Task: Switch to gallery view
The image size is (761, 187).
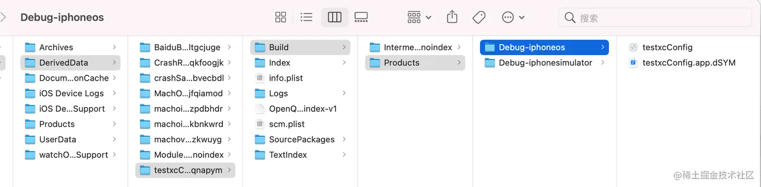Action: click(361, 18)
